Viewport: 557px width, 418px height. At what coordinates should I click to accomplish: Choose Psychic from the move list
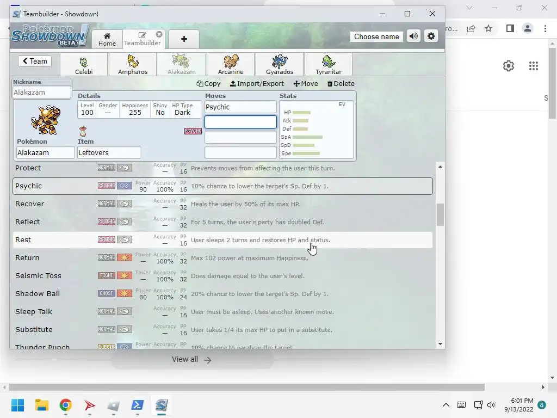tap(222, 186)
